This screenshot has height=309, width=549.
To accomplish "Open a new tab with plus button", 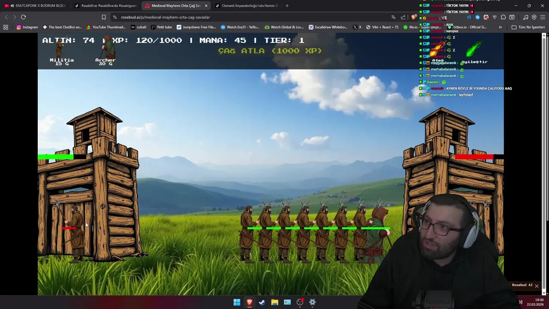I will click(287, 6).
